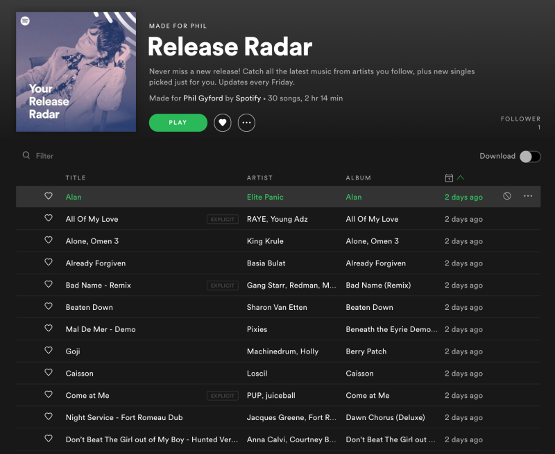
Task: Open artist juiceball
Action: pos(281,395)
